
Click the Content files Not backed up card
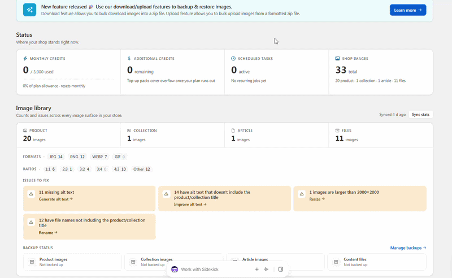pos(377,262)
